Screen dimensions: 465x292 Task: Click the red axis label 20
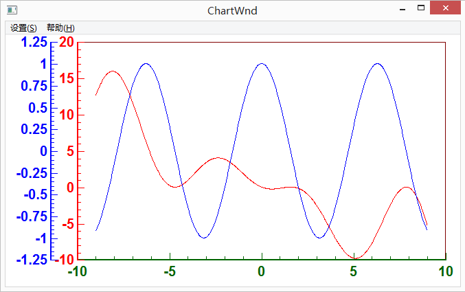coord(67,42)
